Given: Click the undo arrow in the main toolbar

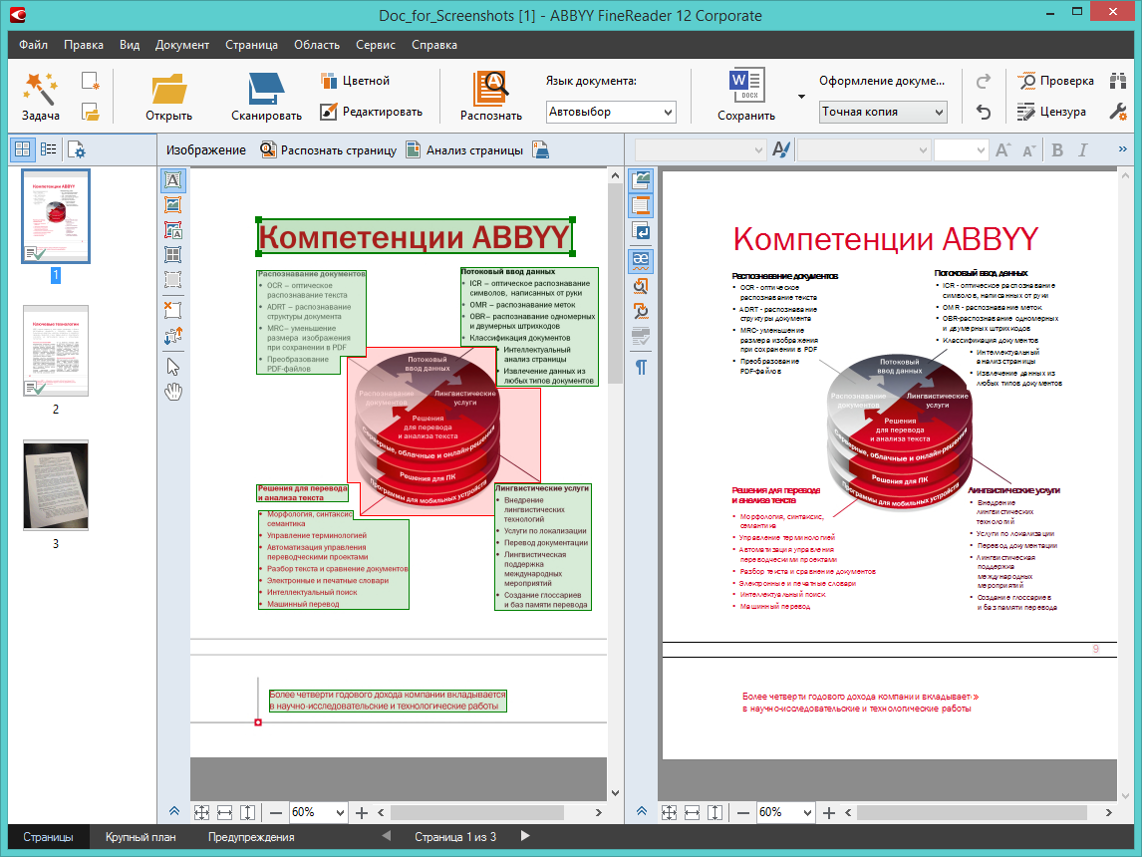Looking at the screenshot, I should [x=984, y=113].
